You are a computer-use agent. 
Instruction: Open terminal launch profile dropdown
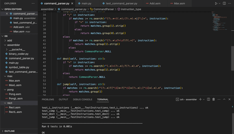coord(203,99)
